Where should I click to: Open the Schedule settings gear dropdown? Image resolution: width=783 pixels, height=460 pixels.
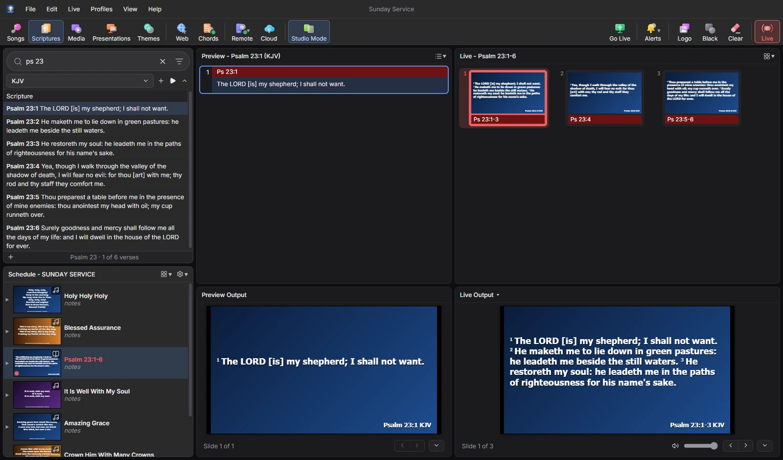click(x=183, y=274)
